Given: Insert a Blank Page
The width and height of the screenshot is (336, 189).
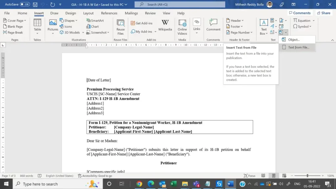Looking at the screenshot, I should click(x=13, y=27).
